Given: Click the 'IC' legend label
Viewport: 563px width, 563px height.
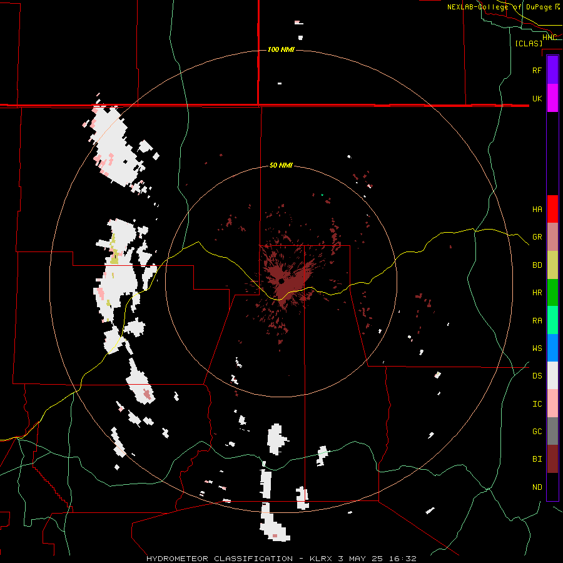Looking at the screenshot, I should (537, 404).
